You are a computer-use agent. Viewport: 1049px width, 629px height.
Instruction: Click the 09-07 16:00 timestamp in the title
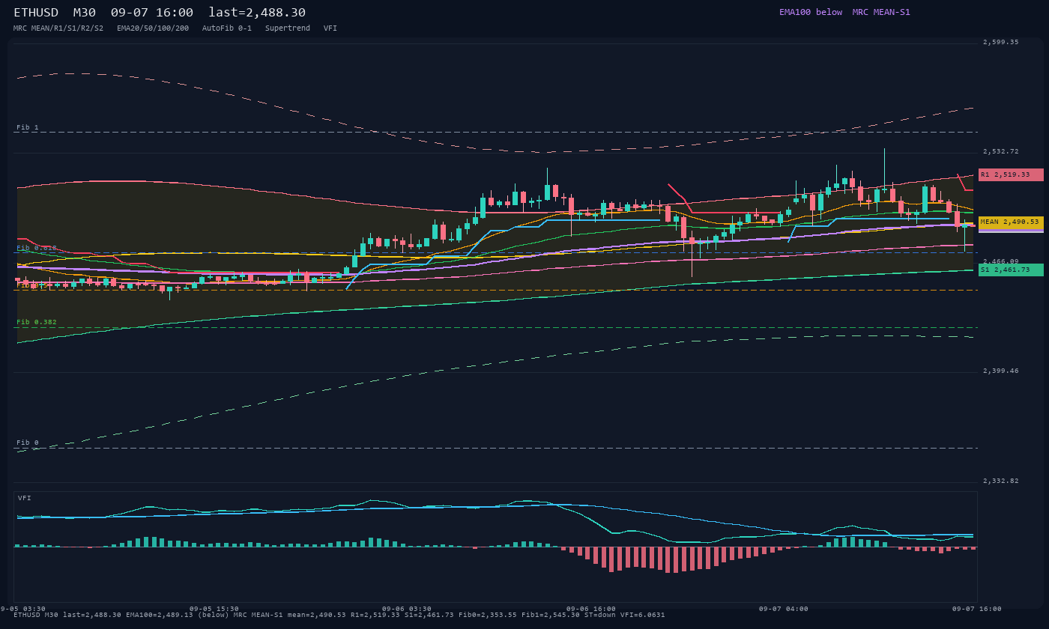coord(151,13)
